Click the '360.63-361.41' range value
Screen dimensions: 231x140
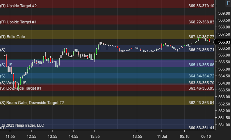click(201, 128)
